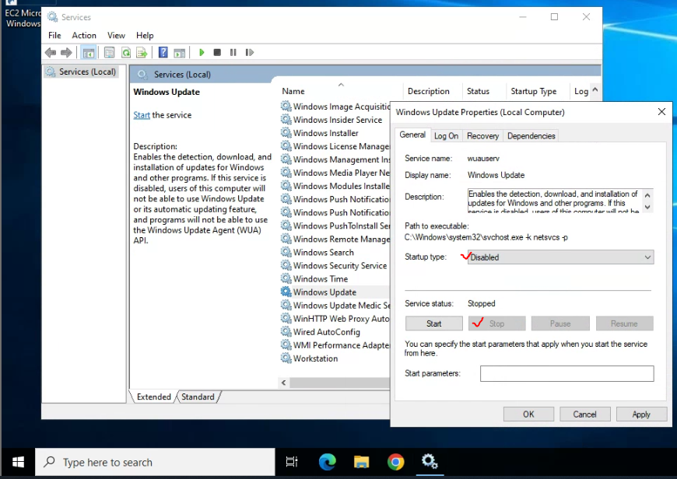Sort by the Startup Type column header
Screen dimensions: 677x479
tap(534, 91)
